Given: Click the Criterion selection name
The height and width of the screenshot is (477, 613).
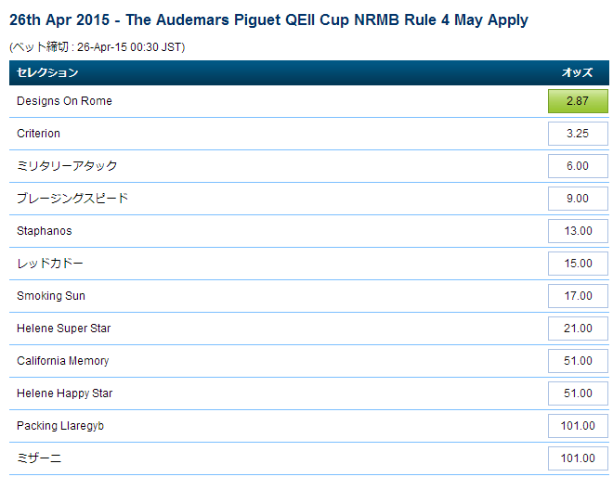Looking at the screenshot, I should [38, 134].
